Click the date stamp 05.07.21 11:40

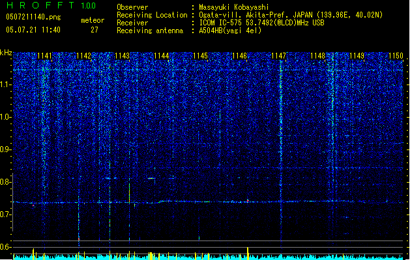tap(33, 30)
